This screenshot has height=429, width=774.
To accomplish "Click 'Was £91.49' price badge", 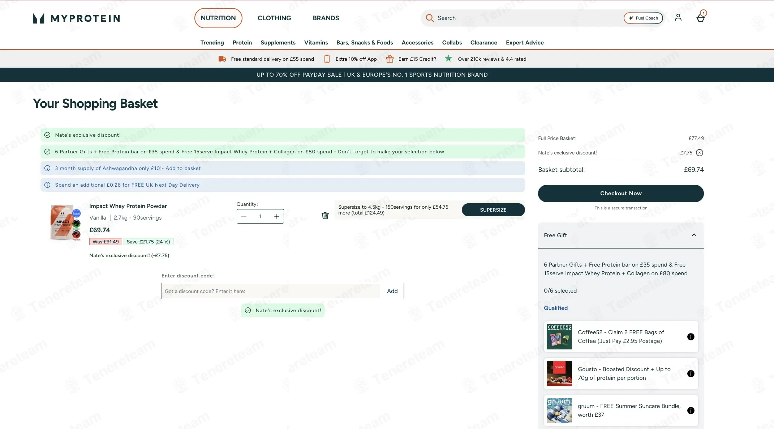I will 106,242.
